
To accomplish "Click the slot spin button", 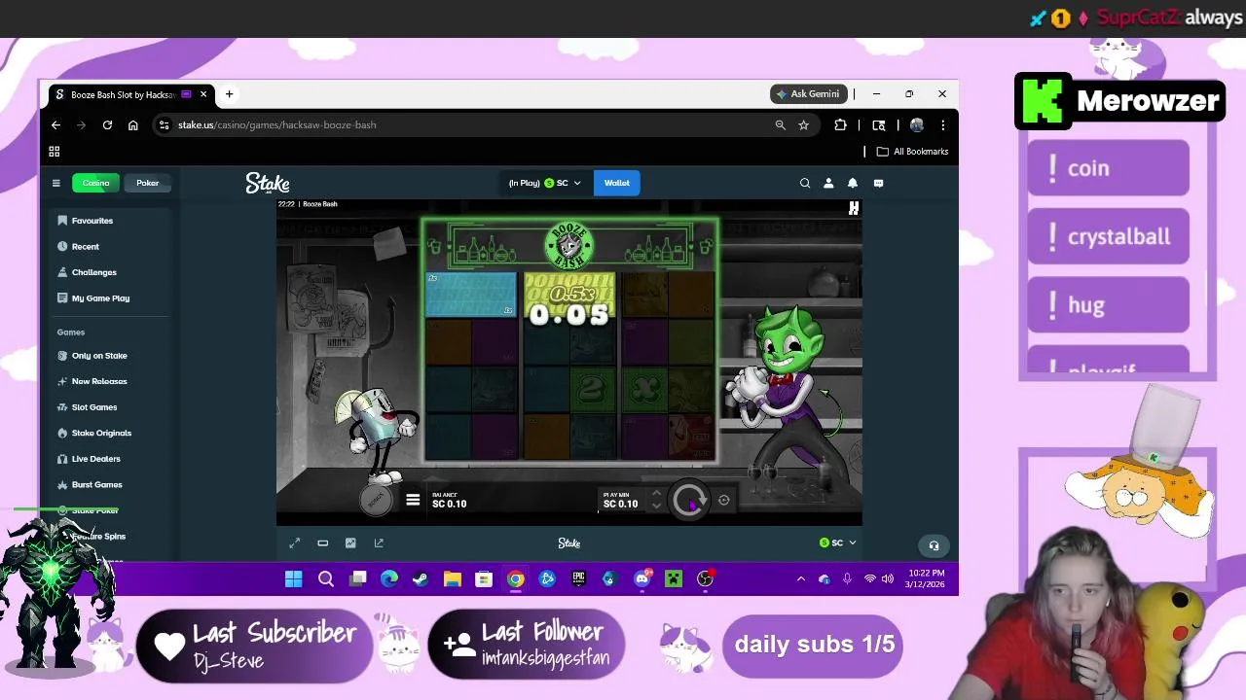I will pos(689,501).
